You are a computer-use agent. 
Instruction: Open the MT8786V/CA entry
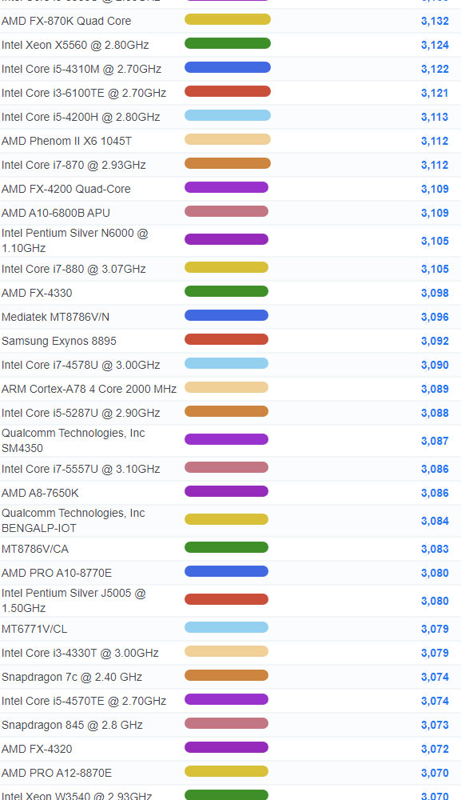coord(35,549)
